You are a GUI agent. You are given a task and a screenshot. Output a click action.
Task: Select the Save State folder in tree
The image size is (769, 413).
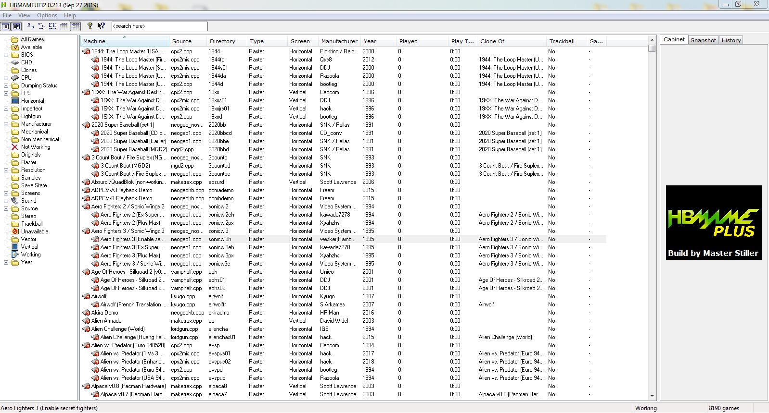coord(34,185)
